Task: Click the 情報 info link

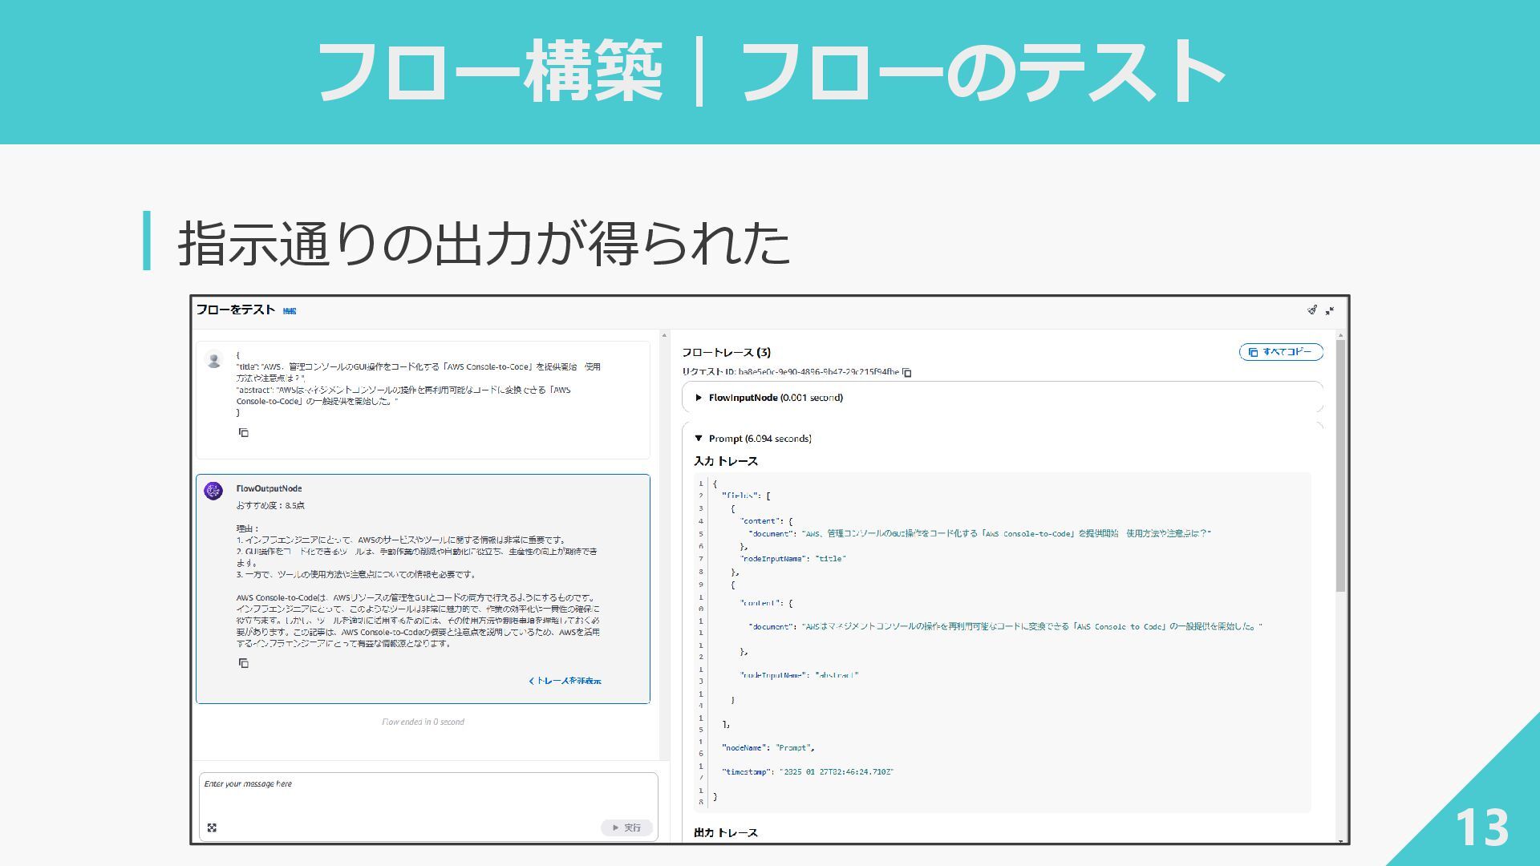Action: (x=290, y=311)
